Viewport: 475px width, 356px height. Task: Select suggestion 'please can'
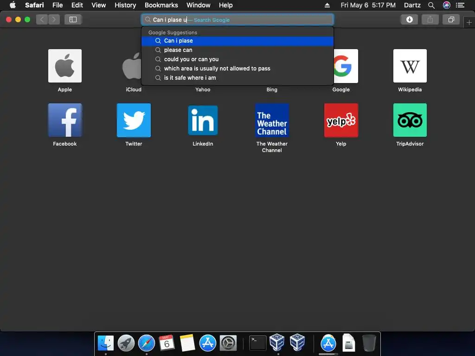pyautogui.click(x=237, y=50)
